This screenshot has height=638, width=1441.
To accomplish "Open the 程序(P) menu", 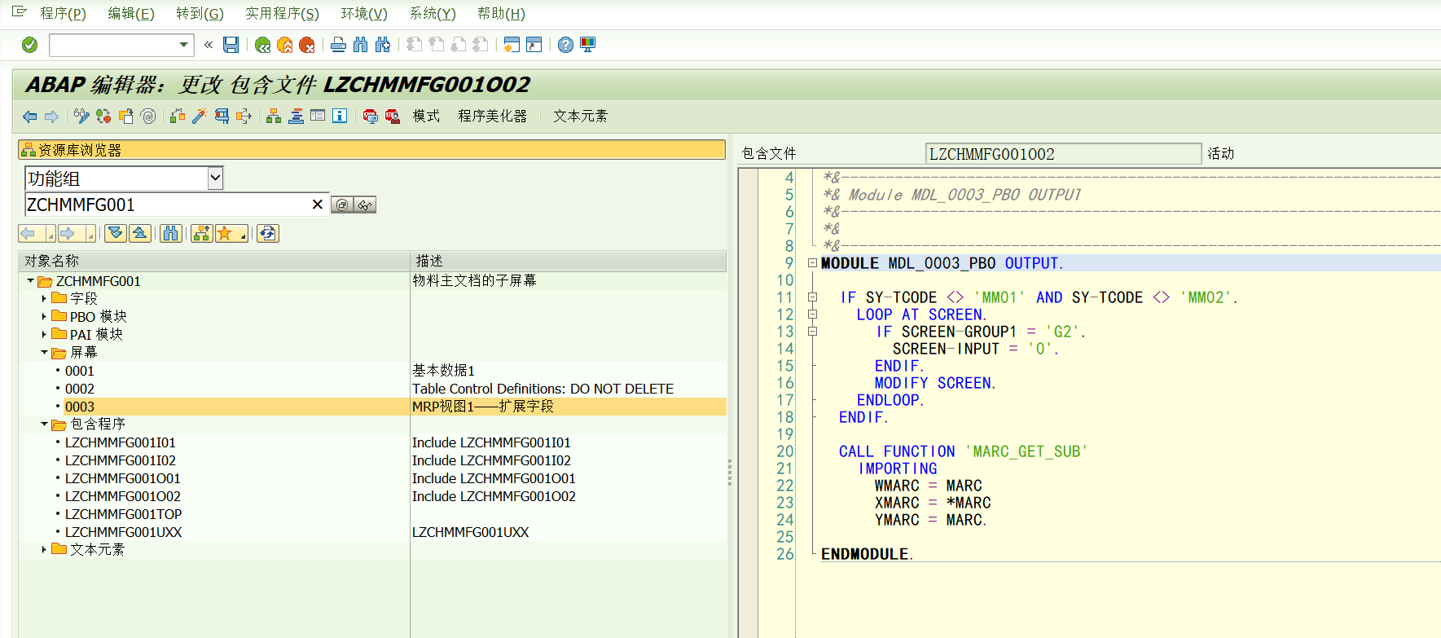I will tap(63, 14).
